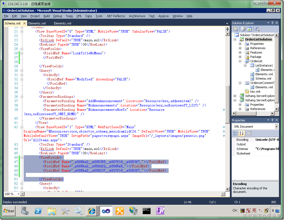Open the Analyze menu

point(163,16)
